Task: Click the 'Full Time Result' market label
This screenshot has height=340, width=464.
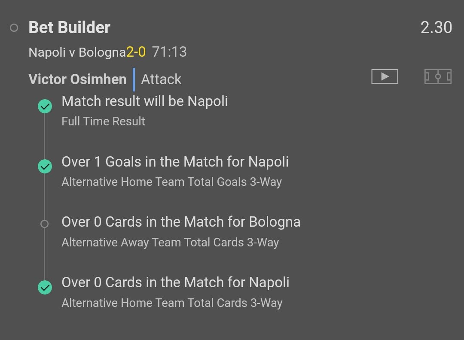Action: (103, 121)
